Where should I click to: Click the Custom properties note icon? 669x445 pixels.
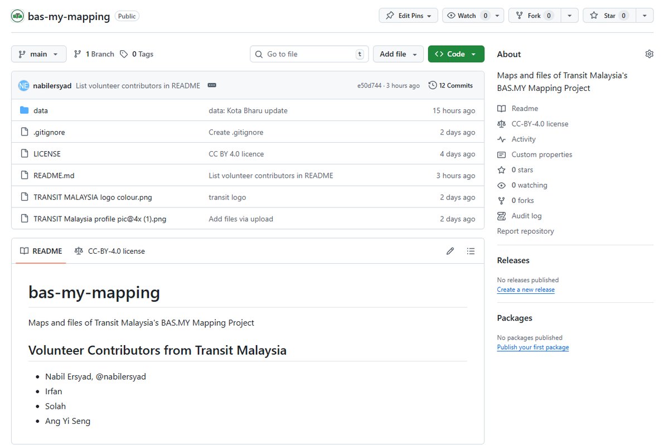pyautogui.click(x=502, y=154)
